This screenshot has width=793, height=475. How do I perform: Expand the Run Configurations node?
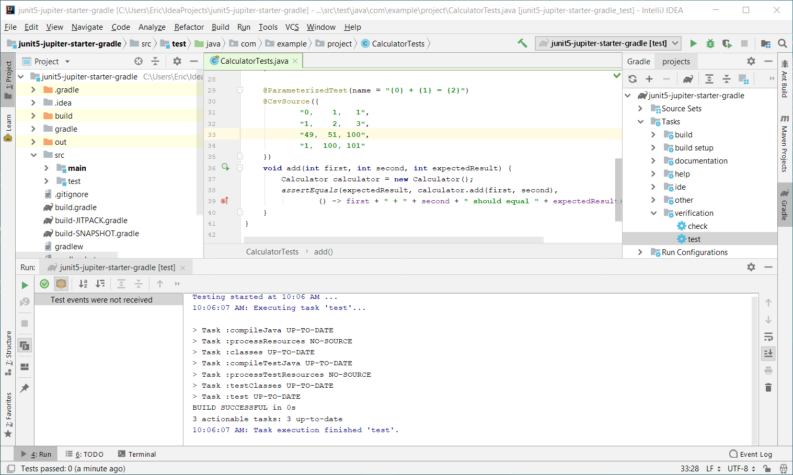click(640, 252)
